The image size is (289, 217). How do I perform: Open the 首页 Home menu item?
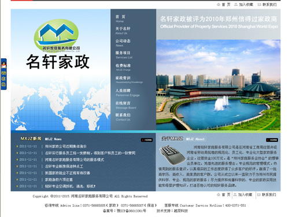coord(120,18)
